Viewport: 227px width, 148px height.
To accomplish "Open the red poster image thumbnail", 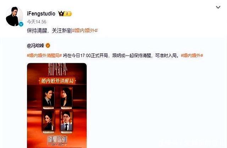I will 57,105.
